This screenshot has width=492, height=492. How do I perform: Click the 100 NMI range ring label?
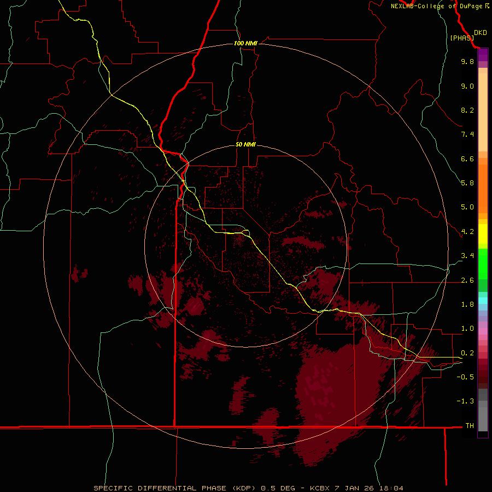(245, 43)
